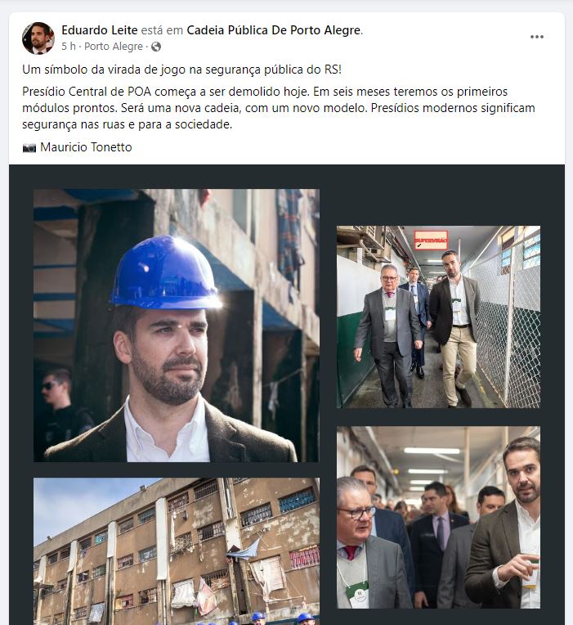Viewport: 573px width, 625px height.
Task: Click the blue helmet in the first photo
Action: pos(166,272)
